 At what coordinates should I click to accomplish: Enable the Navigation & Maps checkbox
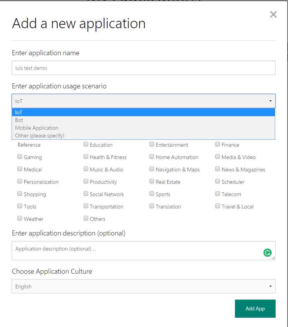[152, 169]
